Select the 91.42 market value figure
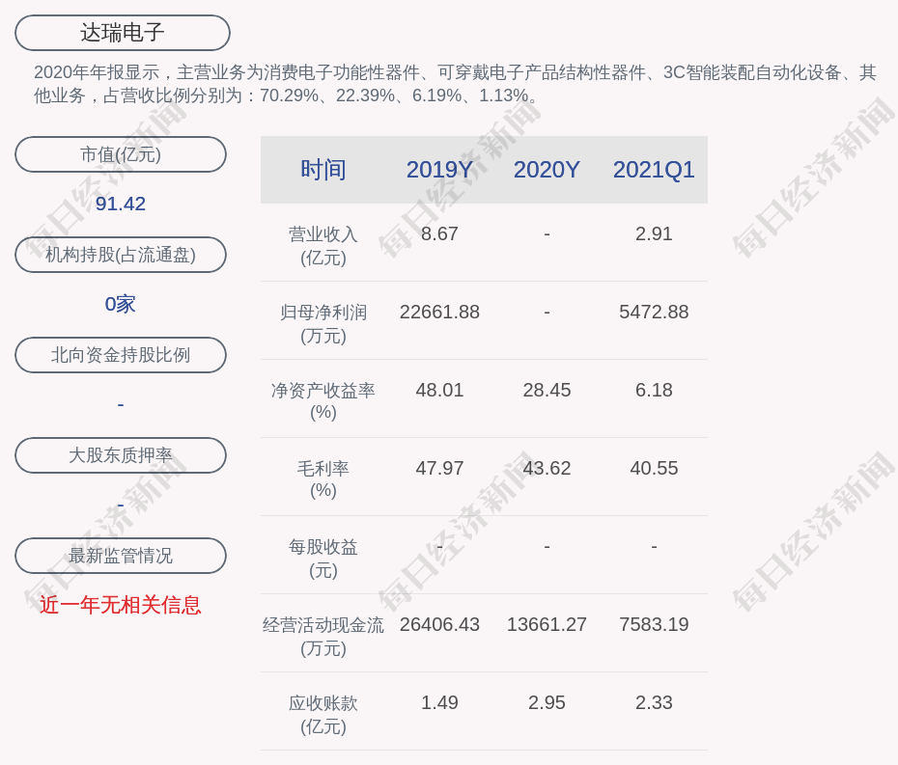This screenshot has width=898, height=765. [121, 204]
